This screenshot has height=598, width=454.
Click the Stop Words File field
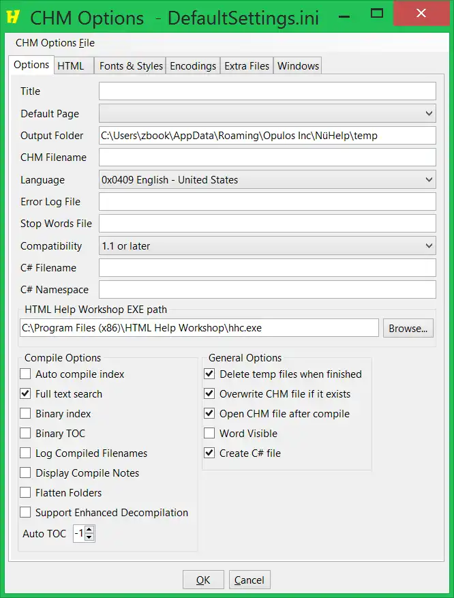tap(267, 223)
